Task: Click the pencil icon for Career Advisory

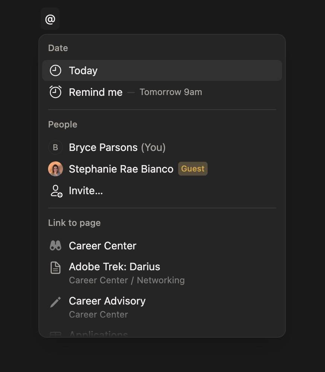Action: 56,302
